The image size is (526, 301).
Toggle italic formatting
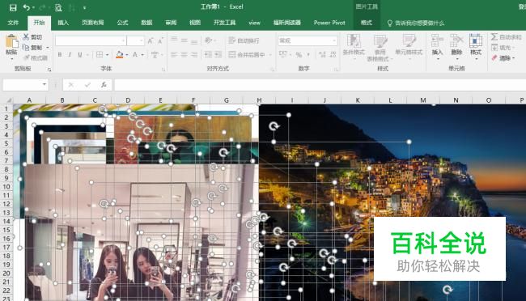coord(70,54)
